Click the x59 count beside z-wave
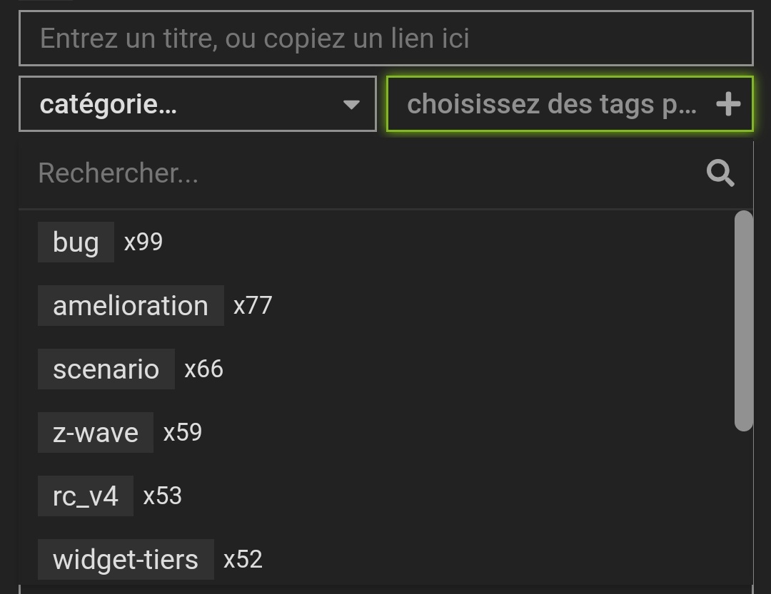Screen dimensions: 771x594 click(183, 432)
